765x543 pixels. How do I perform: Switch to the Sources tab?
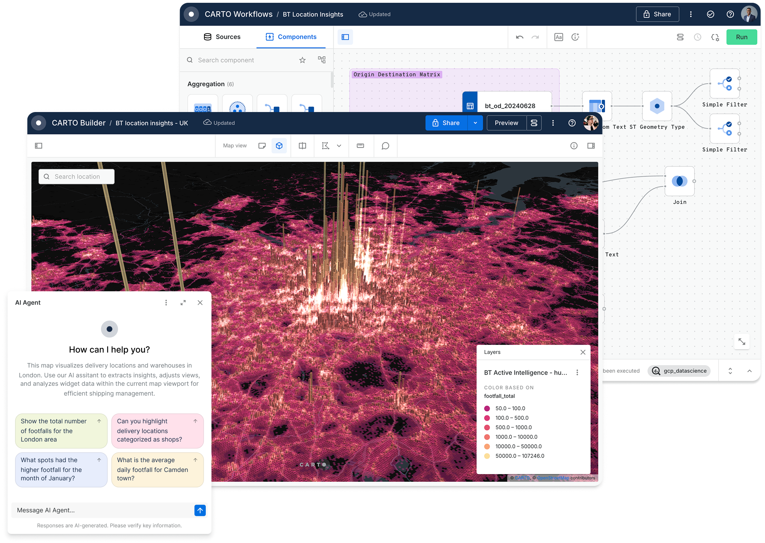[222, 37]
